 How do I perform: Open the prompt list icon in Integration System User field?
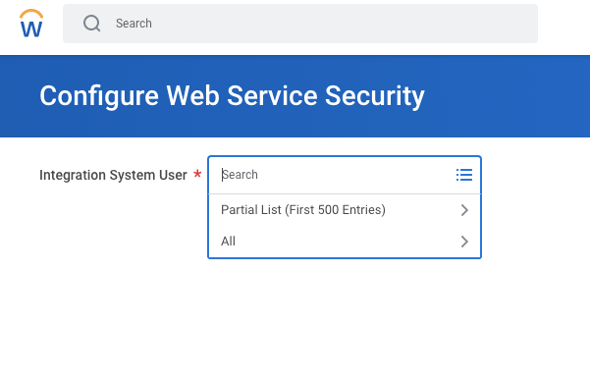pos(464,175)
